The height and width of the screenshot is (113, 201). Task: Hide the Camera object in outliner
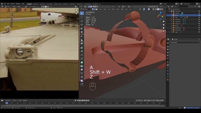pos(199,13)
